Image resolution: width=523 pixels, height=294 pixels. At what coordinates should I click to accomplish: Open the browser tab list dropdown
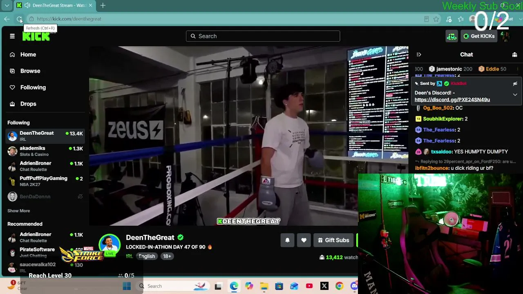pyautogui.click(x=7, y=5)
